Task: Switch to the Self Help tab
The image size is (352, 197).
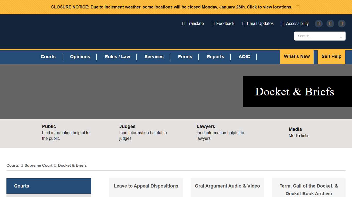Action: point(331,57)
